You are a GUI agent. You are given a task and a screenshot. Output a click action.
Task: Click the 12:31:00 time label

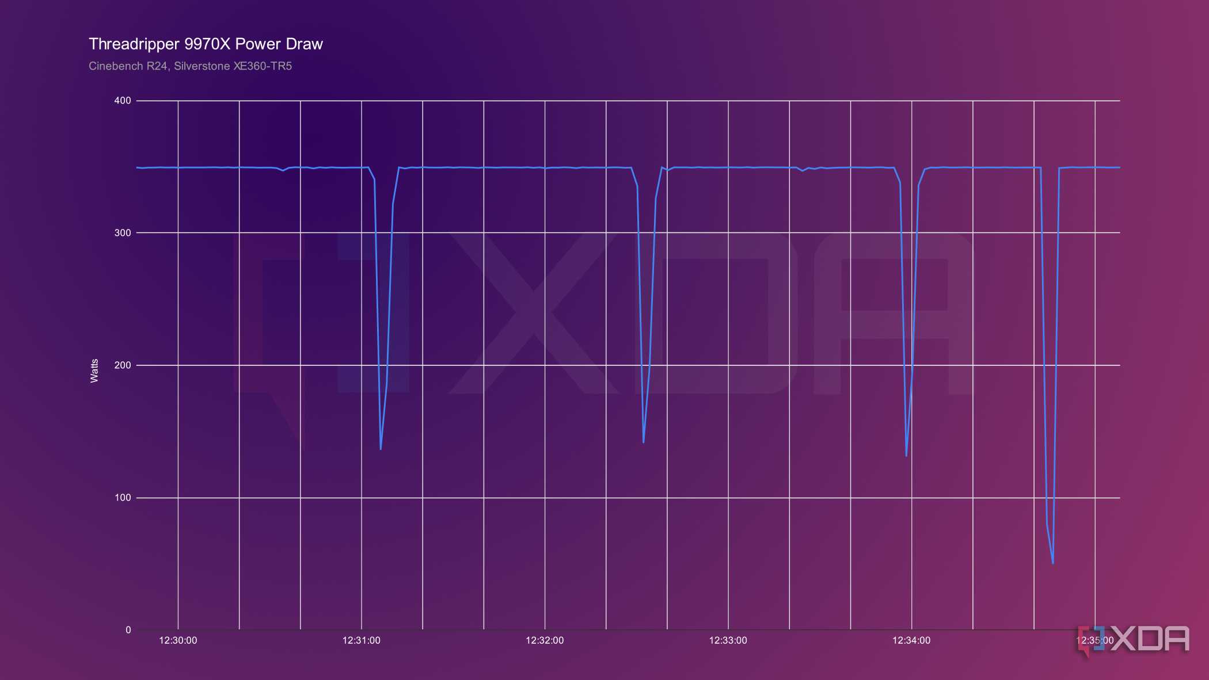pyautogui.click(x=362, y=640)
